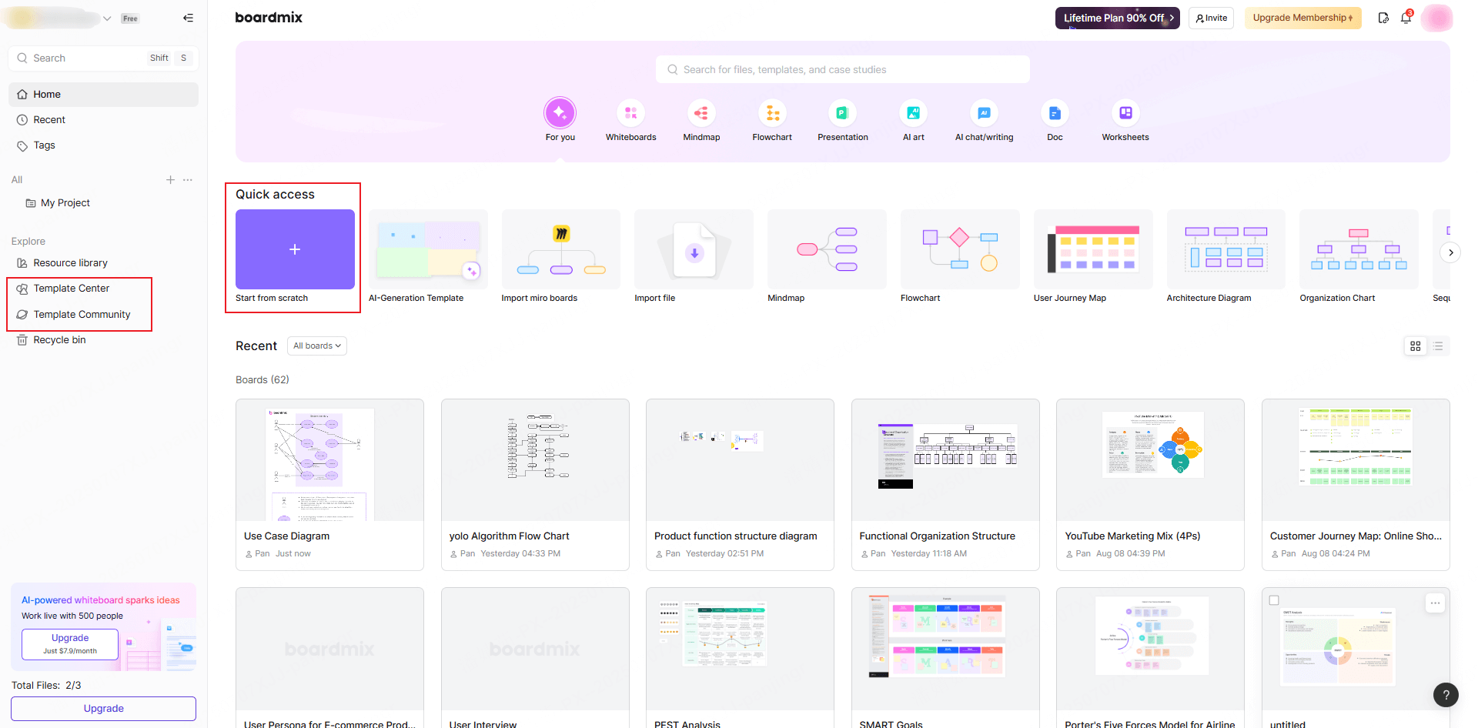
Task: Click the feedback note icon near bell
Action: [1383, 18]
